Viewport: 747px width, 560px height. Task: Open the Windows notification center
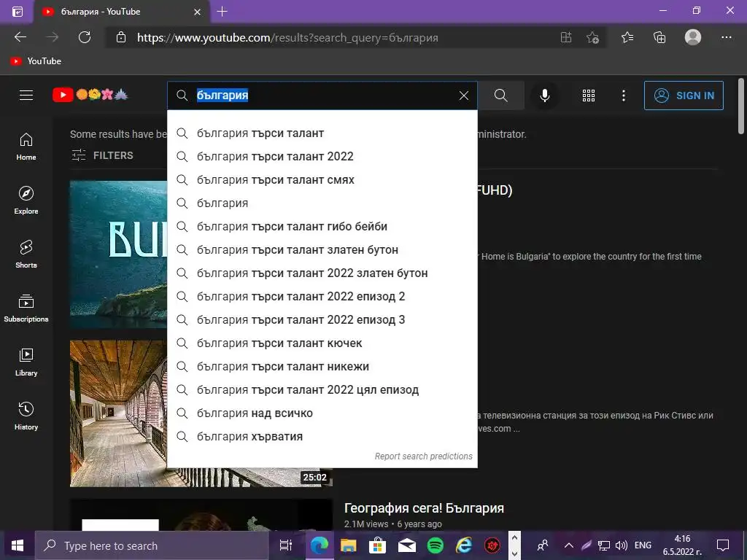click(x=723, y=545)
